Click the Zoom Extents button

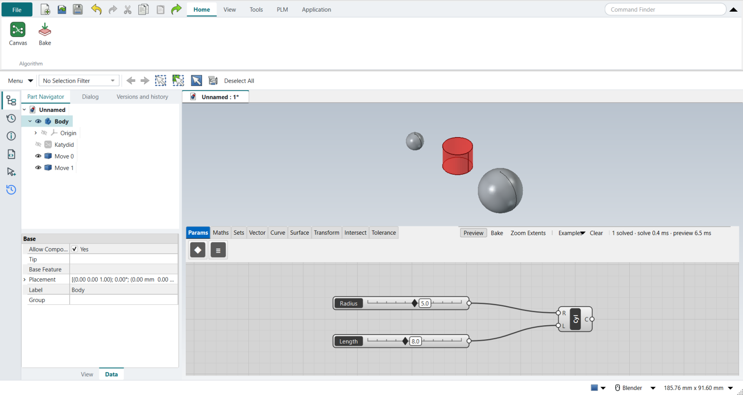528,233
